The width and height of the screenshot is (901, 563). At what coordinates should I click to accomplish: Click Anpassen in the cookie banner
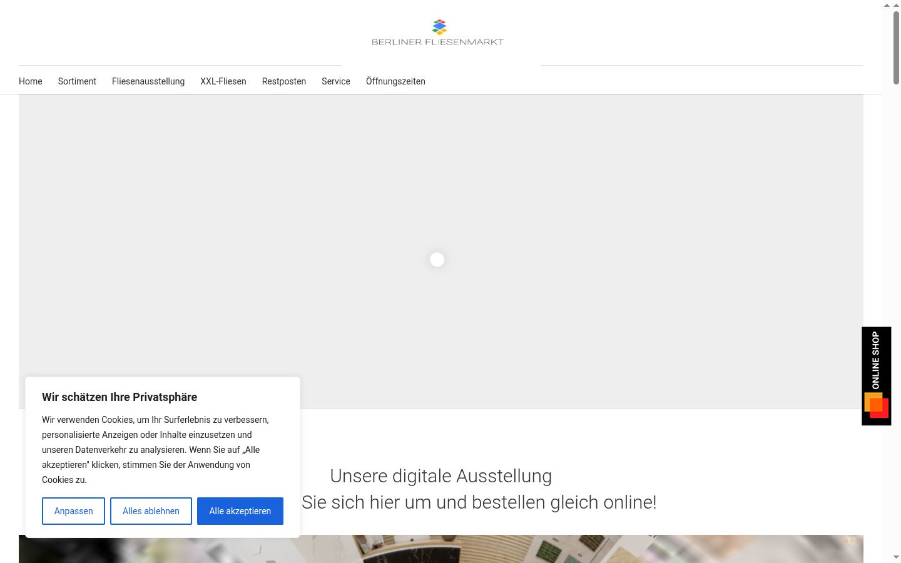tap(73, 511)
